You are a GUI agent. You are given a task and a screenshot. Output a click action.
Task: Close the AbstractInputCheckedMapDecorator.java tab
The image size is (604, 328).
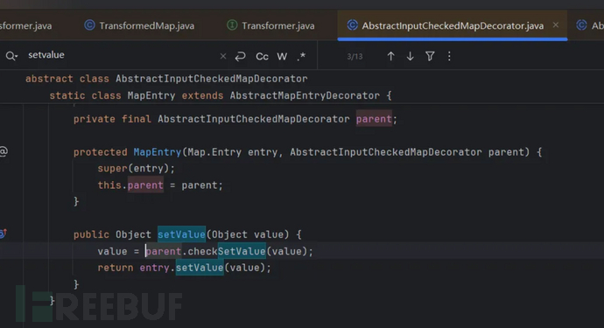click(556, 25)
